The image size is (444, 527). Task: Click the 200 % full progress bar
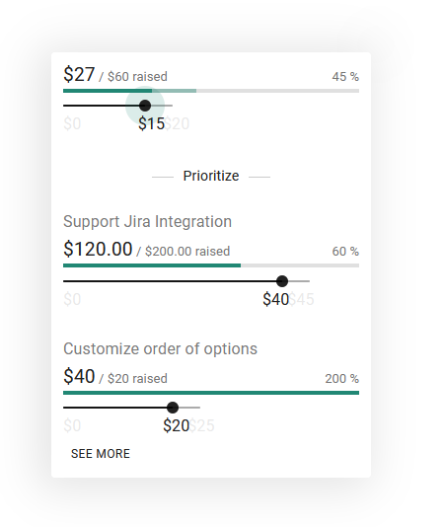click(x=211, y=393)
